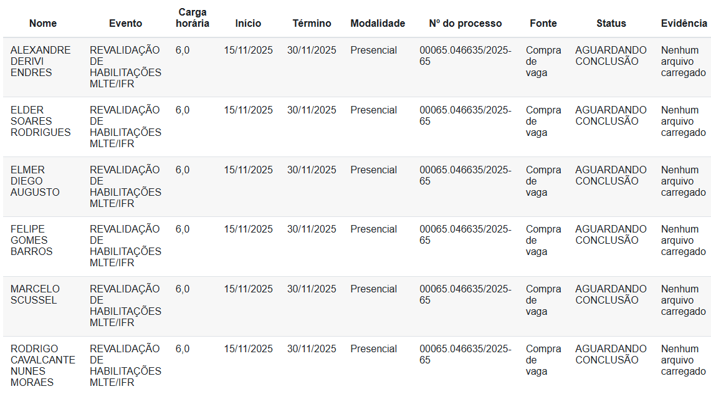Click process number in Marcelo Scussel's row

click(x=465, y=294)
